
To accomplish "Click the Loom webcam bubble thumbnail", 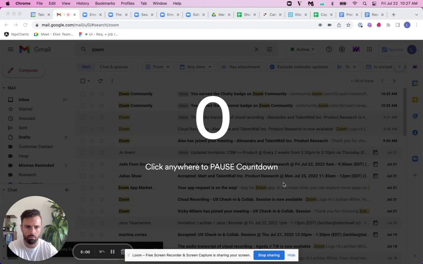I will pyautogui.click(x=35, y=228).
